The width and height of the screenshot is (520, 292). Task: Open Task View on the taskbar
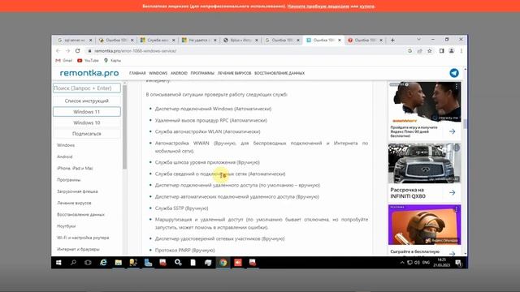(88, 263)
